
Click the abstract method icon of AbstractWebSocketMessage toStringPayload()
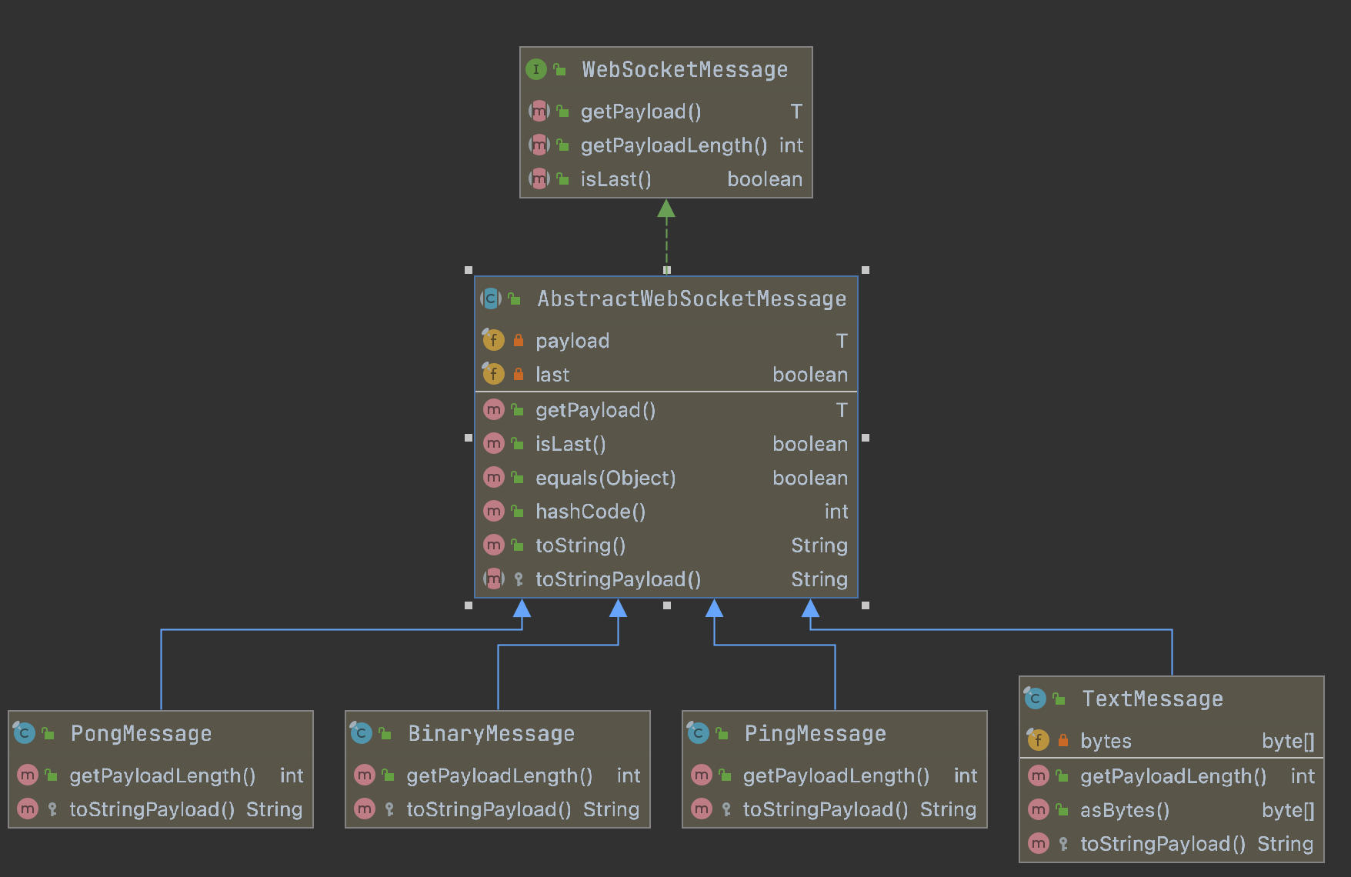(x=494, y=579)
